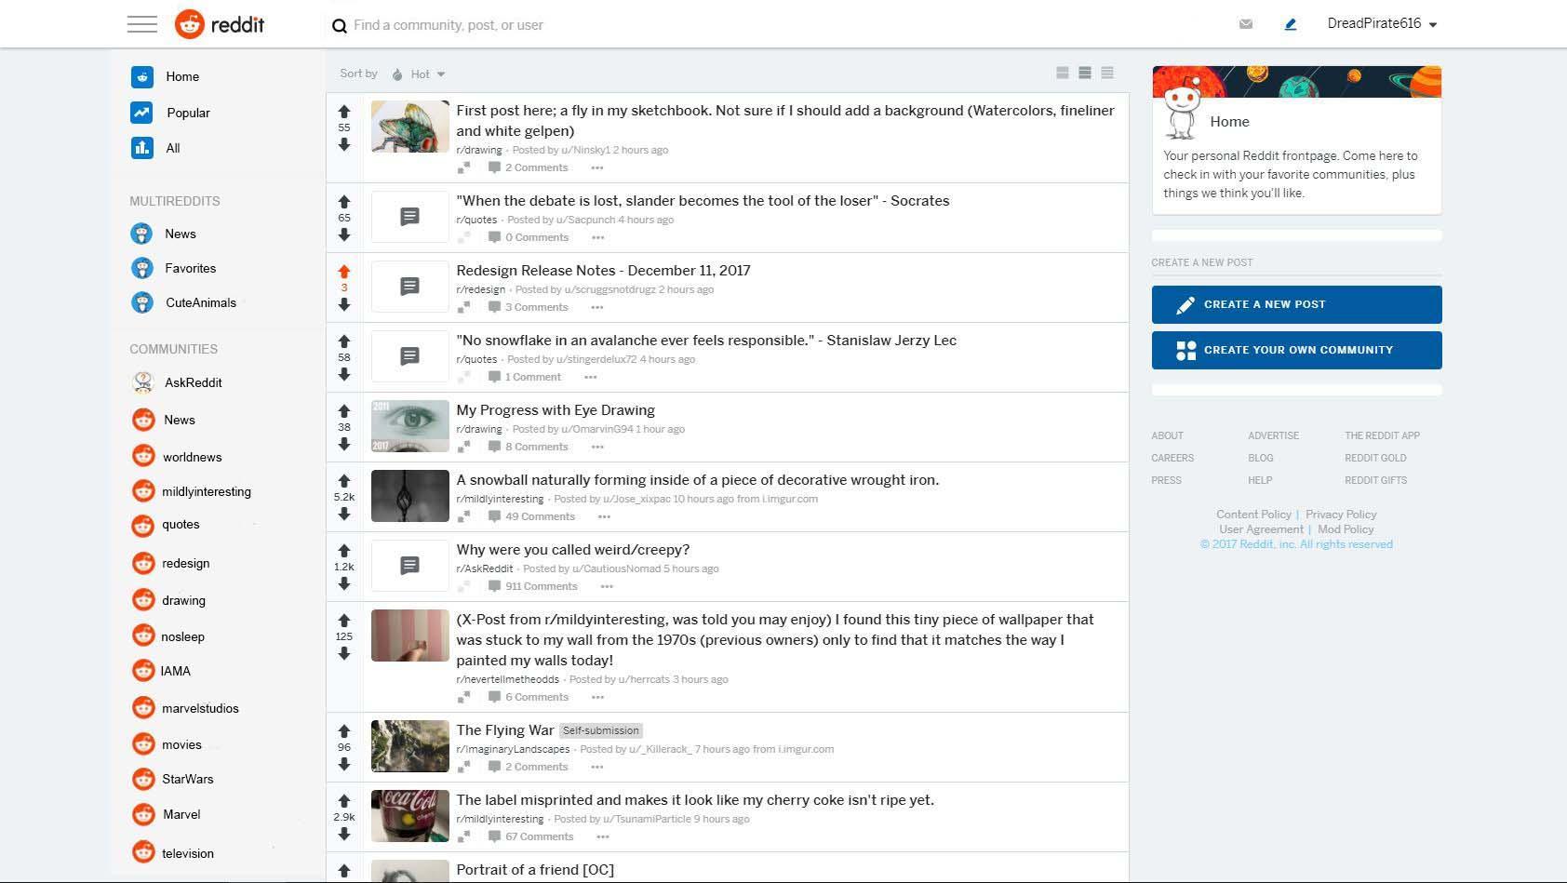Image resolution: width=1567 pixels, height=883 pixels.
Task: Expand the DreadPirate616 account dropdown
Action: point(1383,23)
